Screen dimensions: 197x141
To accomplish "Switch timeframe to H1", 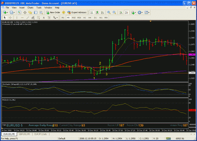I will [x=84, y=18].
